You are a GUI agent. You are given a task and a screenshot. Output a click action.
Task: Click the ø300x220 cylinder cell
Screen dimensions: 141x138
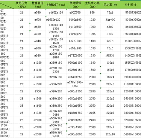point(56,84)
